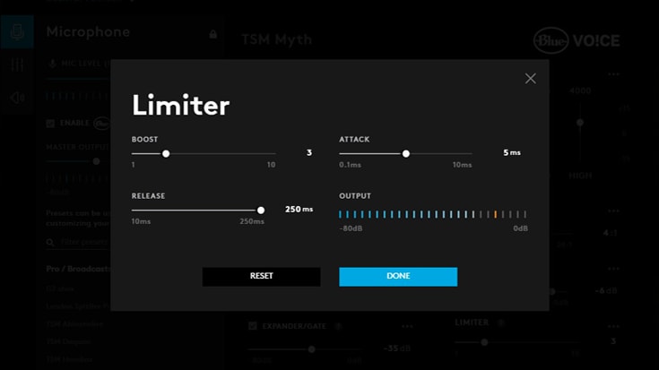The width and height of the screenshot is (659, 370).
Task: Open three-dot menu of Expander/Gate section
Action: point(408,326)
